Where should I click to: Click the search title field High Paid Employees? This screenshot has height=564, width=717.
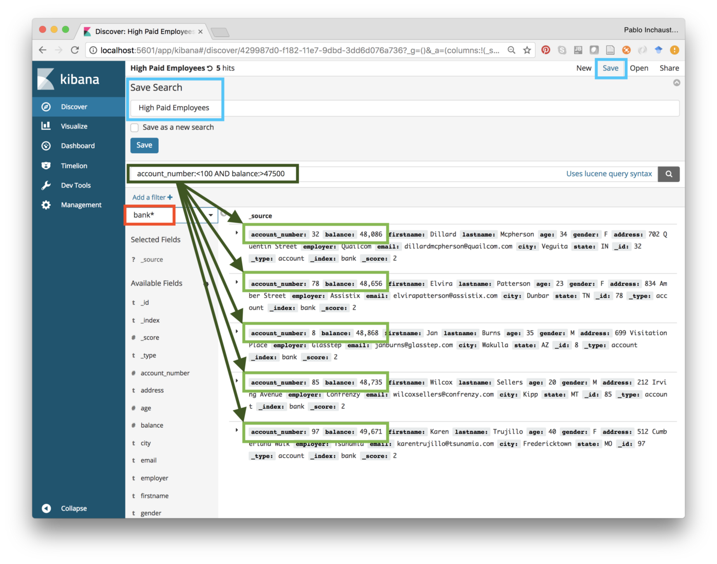tap(405, 108)
